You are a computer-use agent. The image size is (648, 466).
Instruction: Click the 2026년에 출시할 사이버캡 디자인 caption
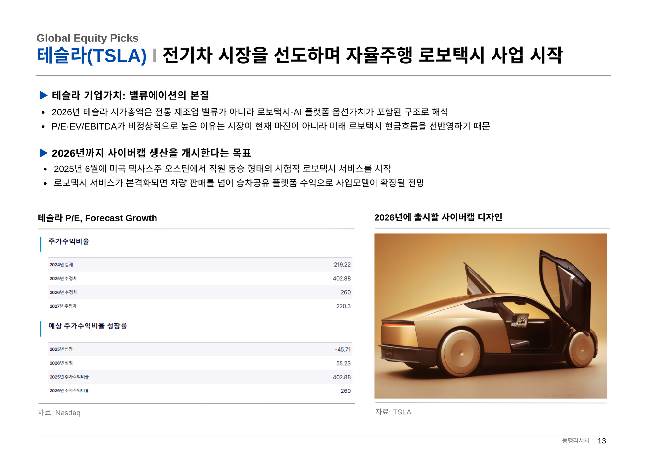[x=438, y=217]
